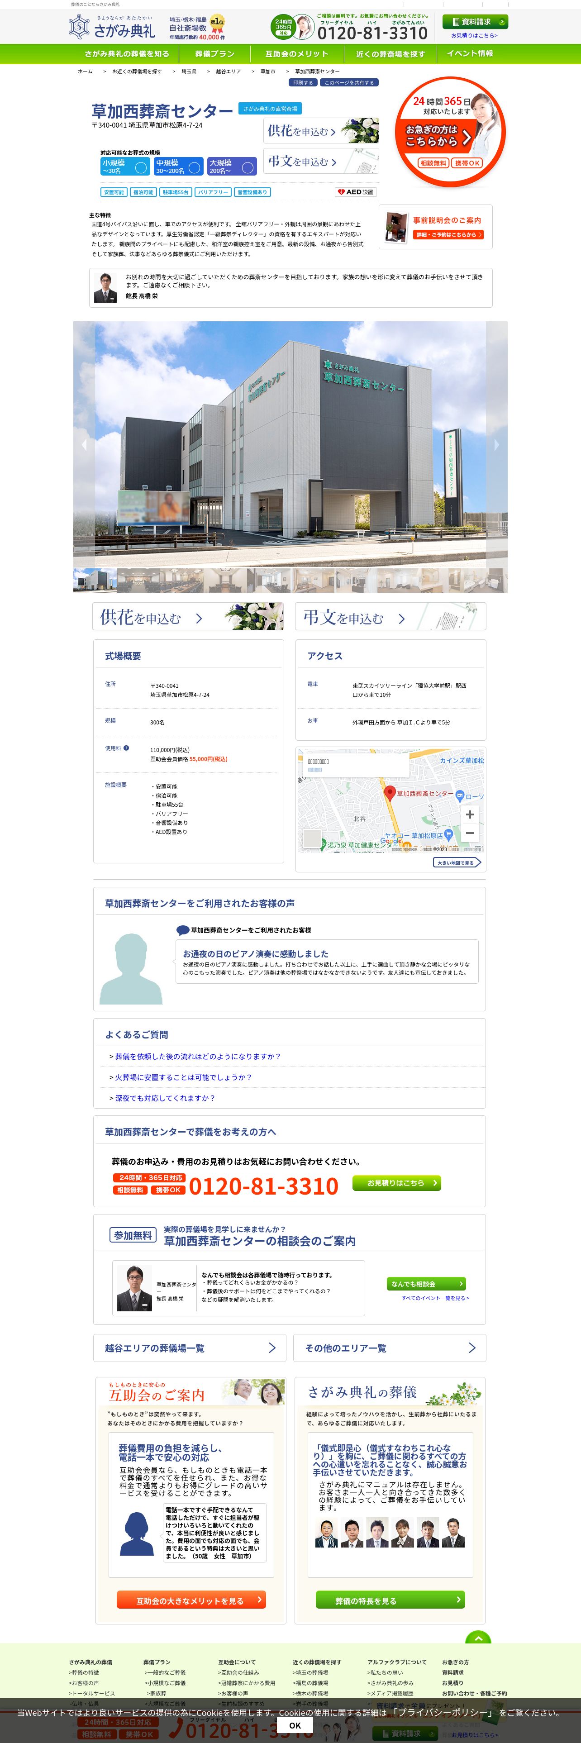The height and width of the screenshot is (1743, 581).
Task: Open 近くの葬斎場を探す menu
Action: coord(390,53)
